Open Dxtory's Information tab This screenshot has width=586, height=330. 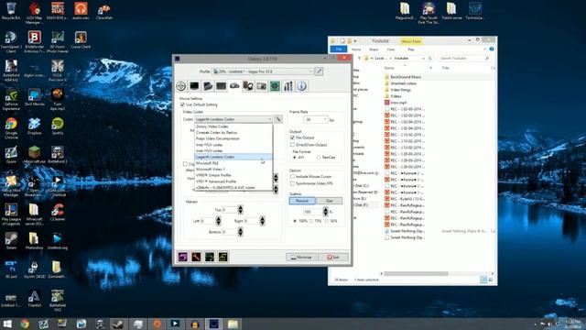pos(301,86)
